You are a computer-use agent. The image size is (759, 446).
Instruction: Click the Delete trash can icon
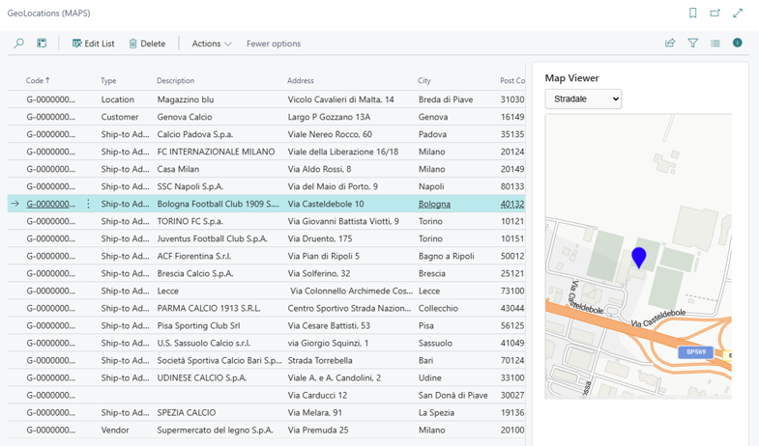tap(132, 43)
